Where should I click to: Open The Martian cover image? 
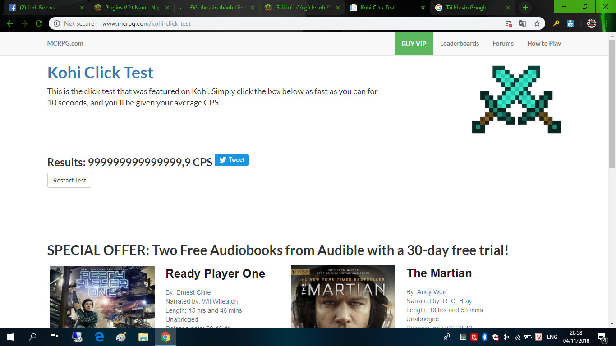[343, 296]
